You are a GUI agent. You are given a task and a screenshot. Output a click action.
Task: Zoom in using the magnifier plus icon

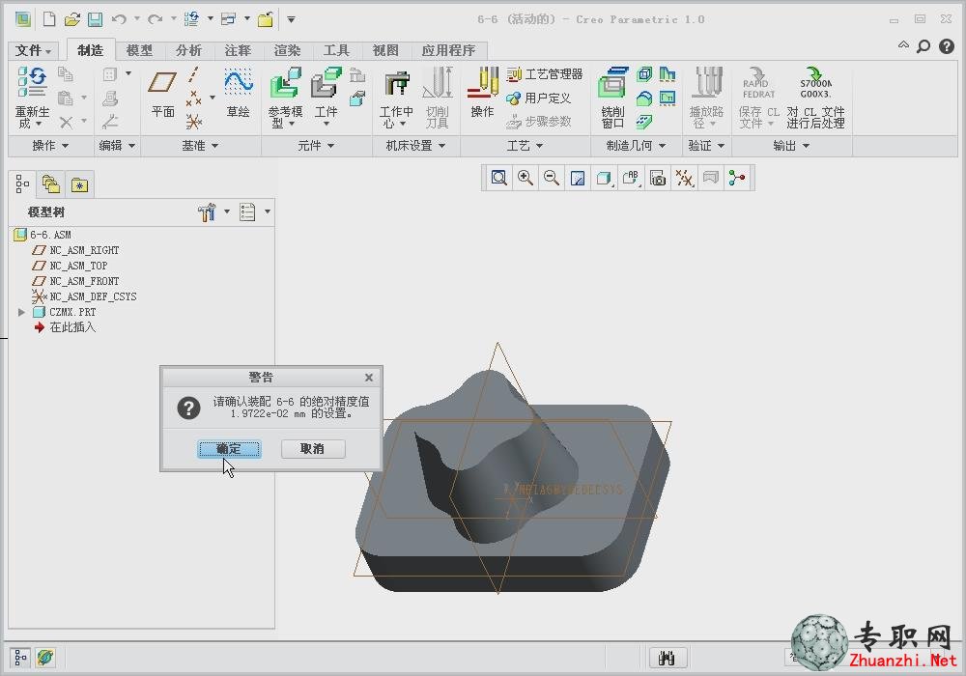525,178
